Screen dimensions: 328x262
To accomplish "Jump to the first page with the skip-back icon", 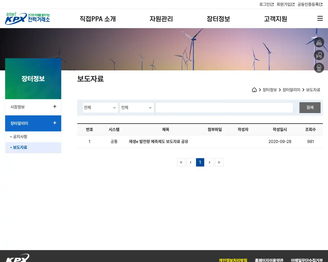I will click(181, 162).
